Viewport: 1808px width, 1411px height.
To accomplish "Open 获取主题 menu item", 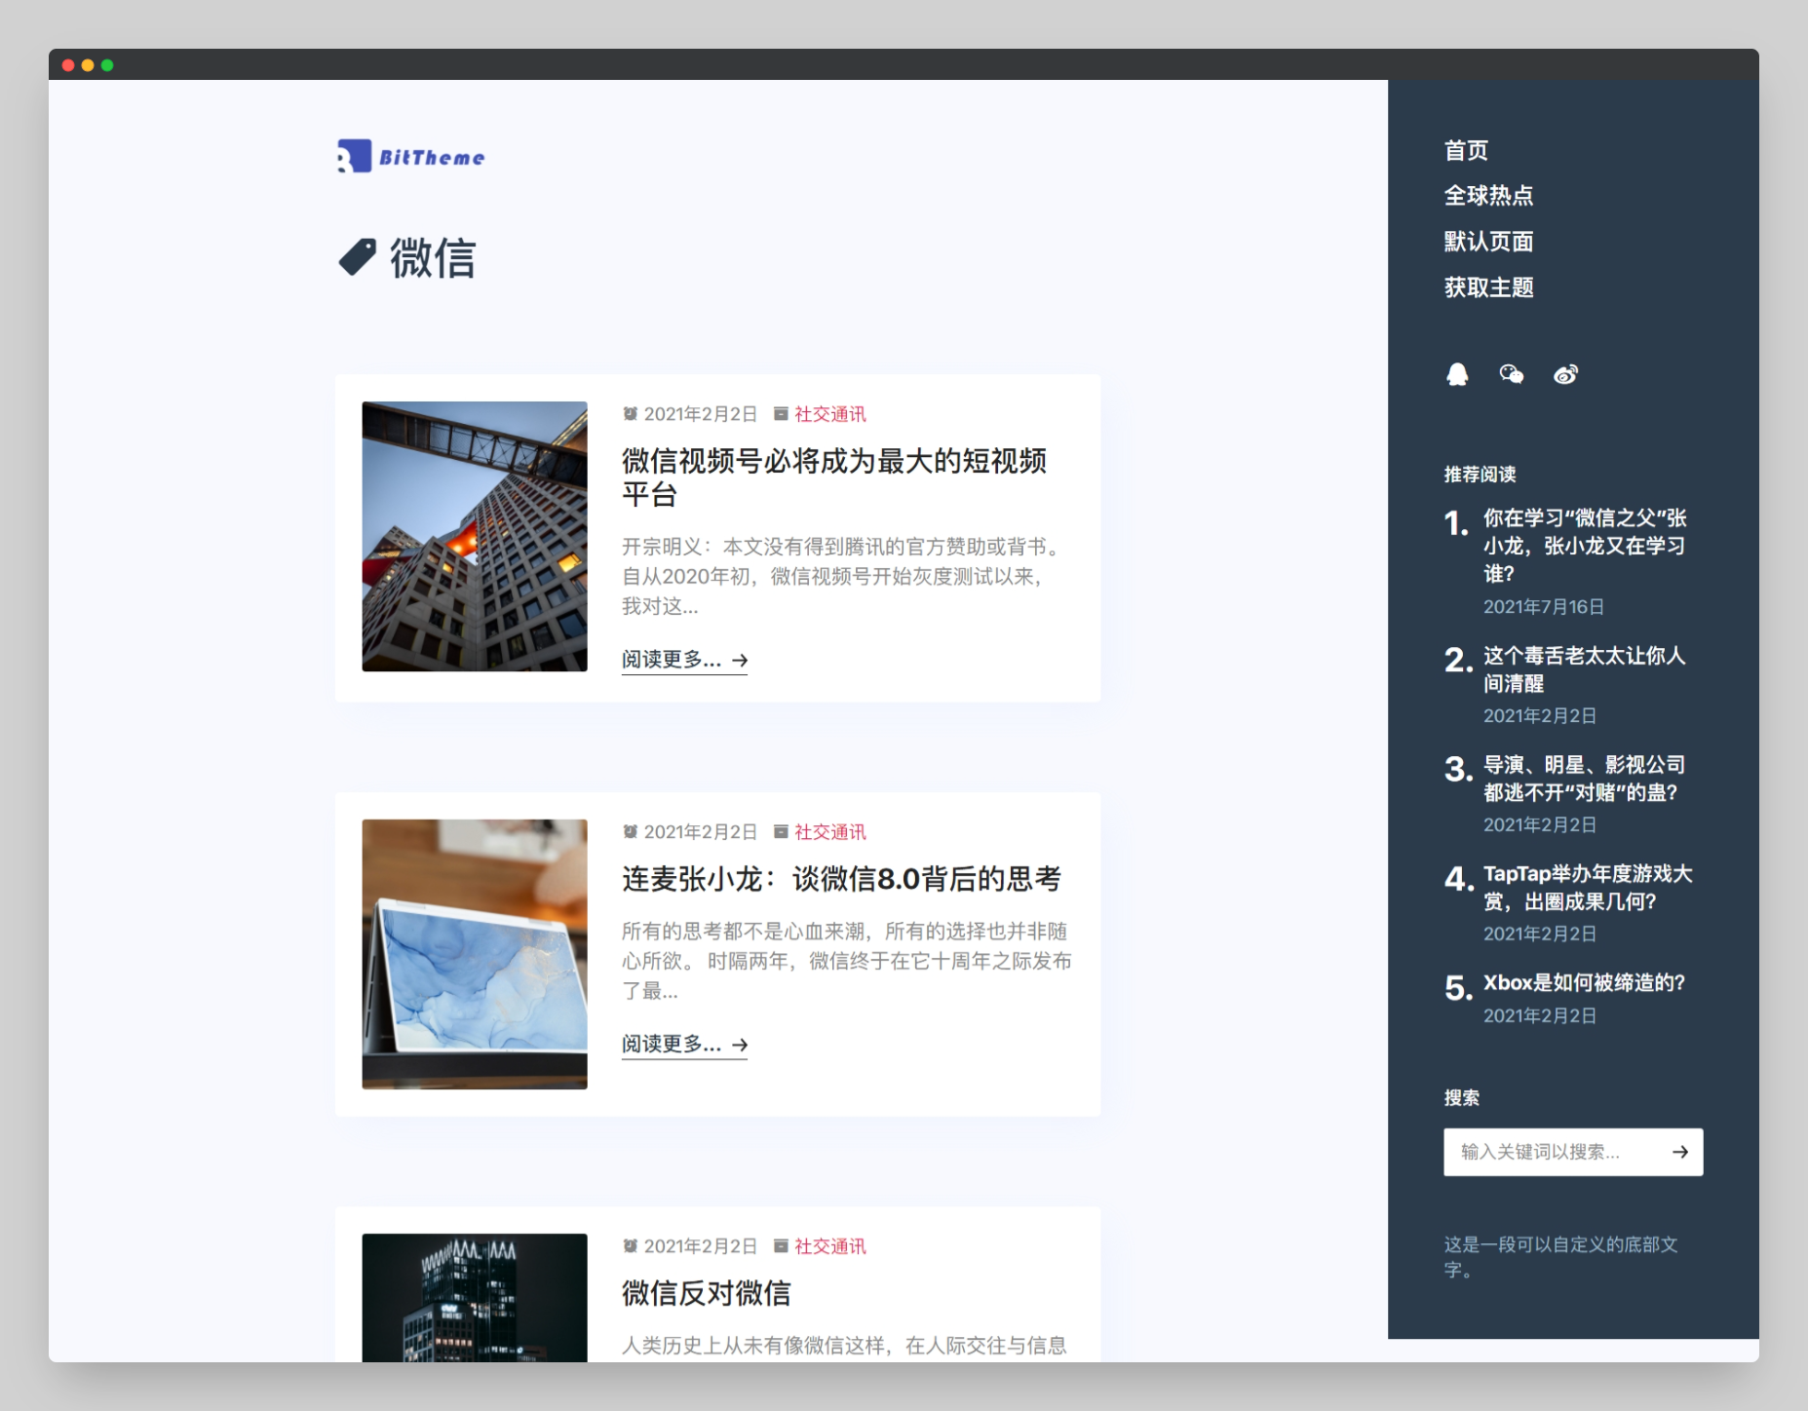I will (1488, 287).
